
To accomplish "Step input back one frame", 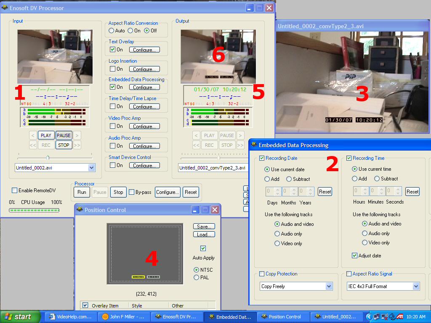I will 33,135.
